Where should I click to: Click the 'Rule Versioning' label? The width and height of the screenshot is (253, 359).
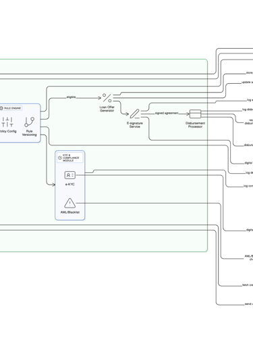[30, 133]
